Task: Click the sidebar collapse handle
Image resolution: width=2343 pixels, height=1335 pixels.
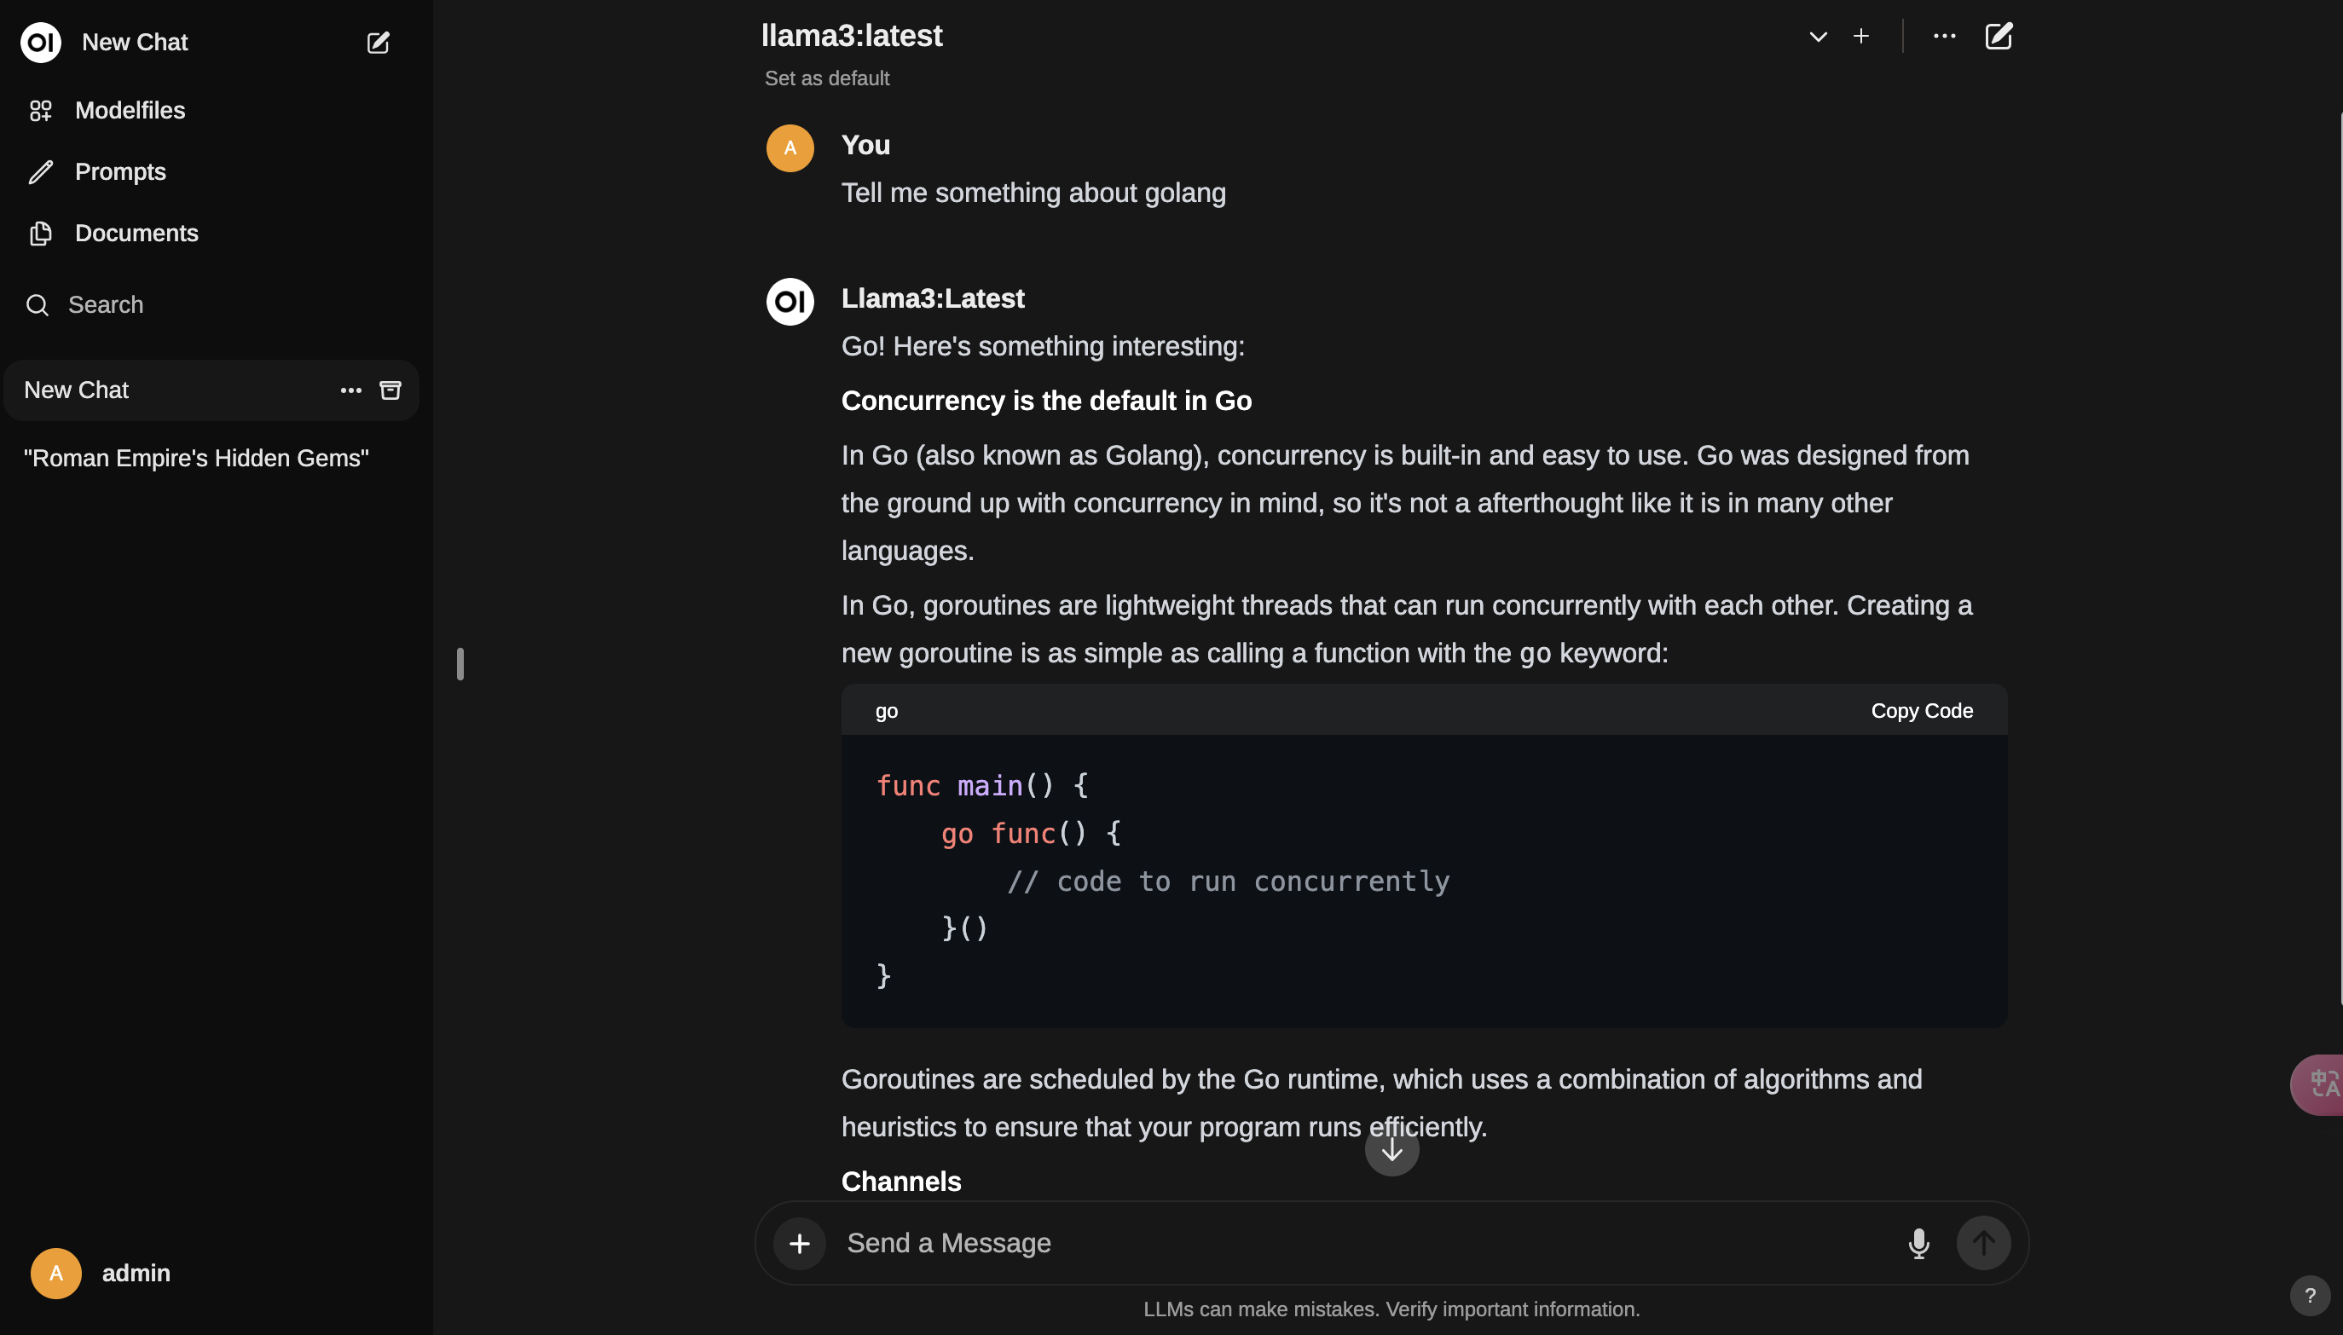Action: [460, 664]
